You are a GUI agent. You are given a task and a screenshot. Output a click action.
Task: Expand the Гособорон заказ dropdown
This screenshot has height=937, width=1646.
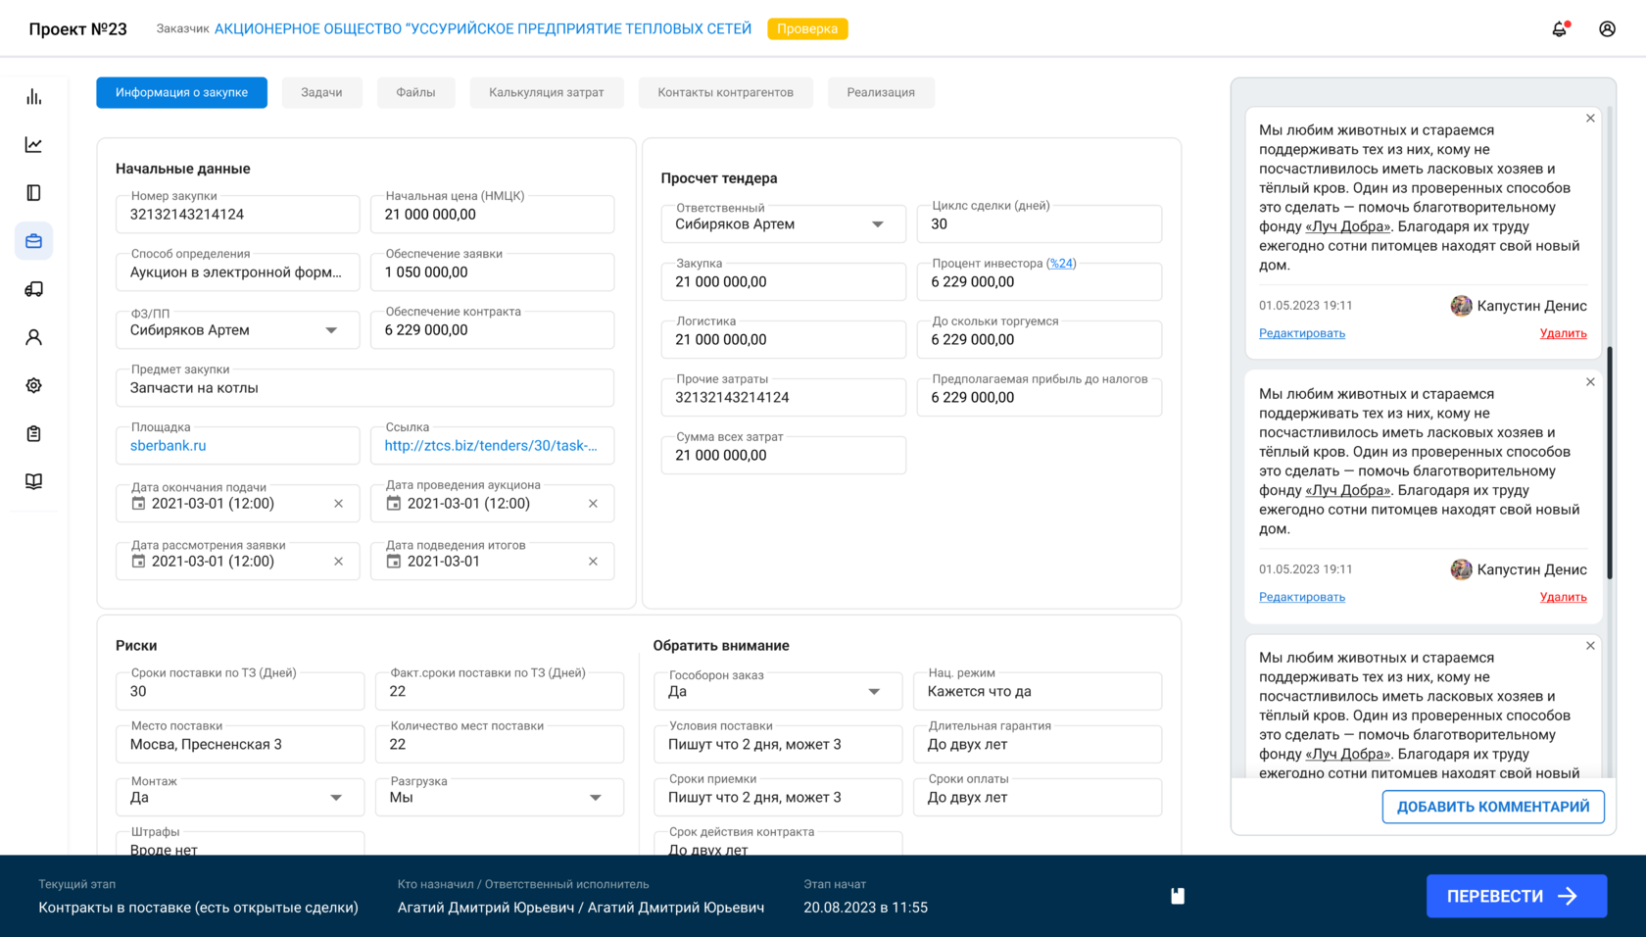(x=874, y=692)
